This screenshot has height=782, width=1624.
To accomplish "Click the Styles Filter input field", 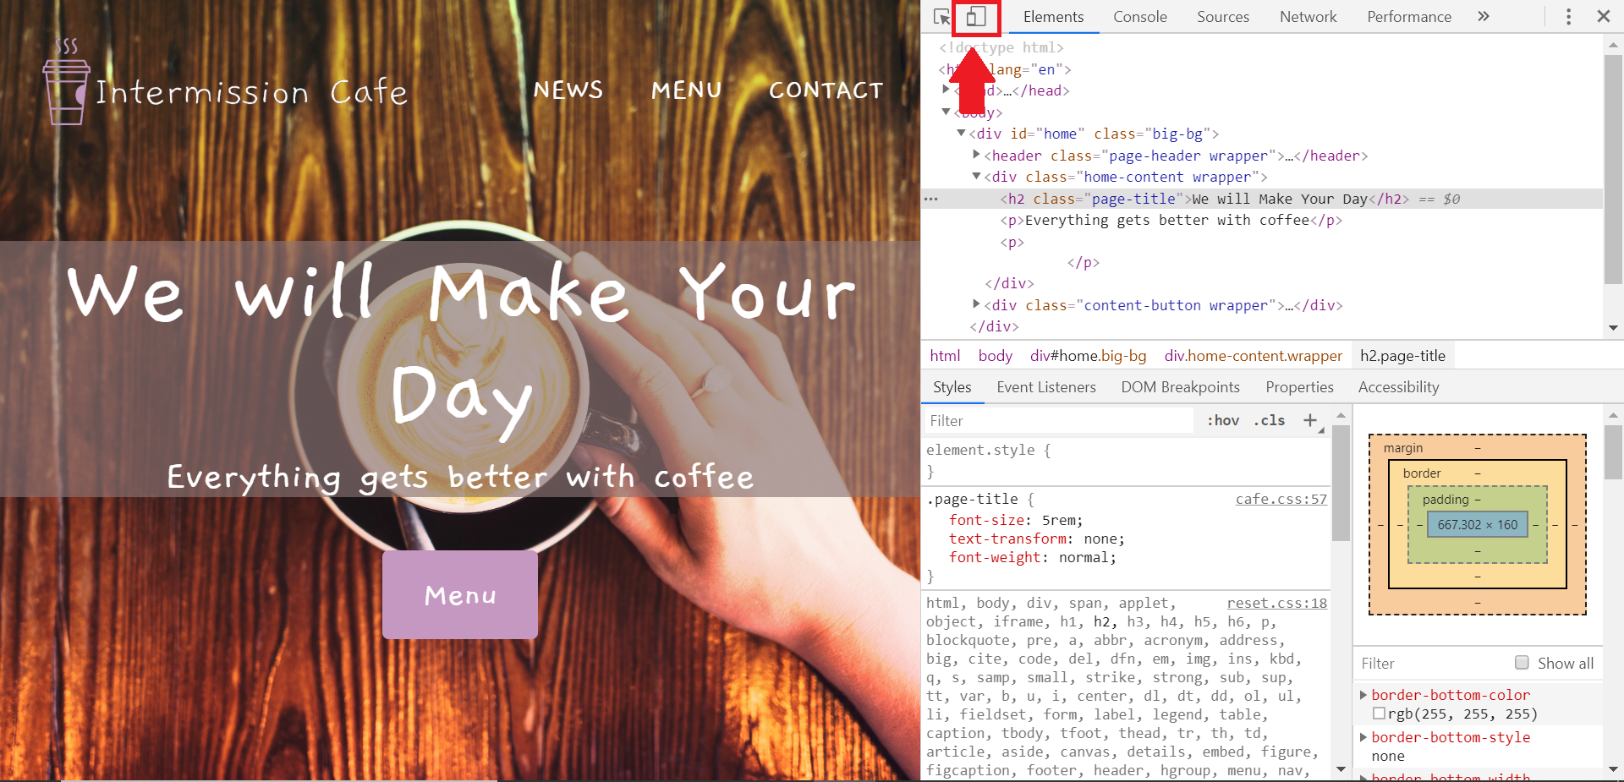I will 1057,420.
